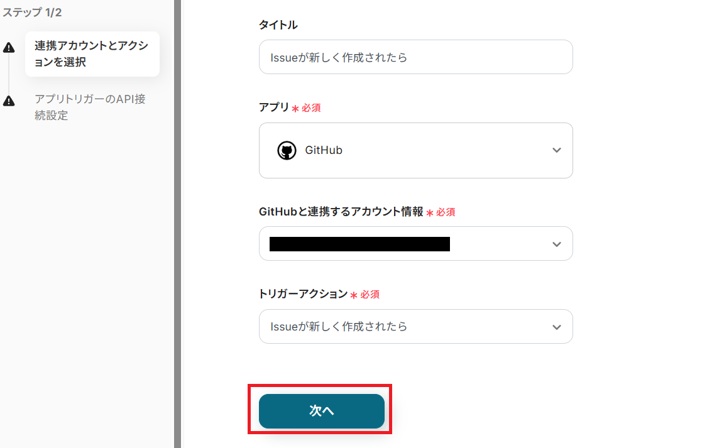Open the account dropdown chevron arrow
This screenshot has height=448, width=707.
556,244
